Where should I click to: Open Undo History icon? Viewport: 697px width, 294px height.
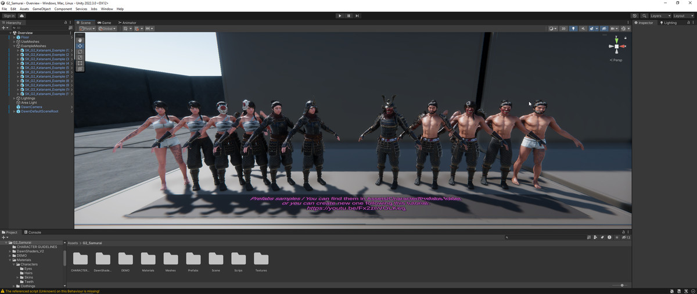(635, 16)
